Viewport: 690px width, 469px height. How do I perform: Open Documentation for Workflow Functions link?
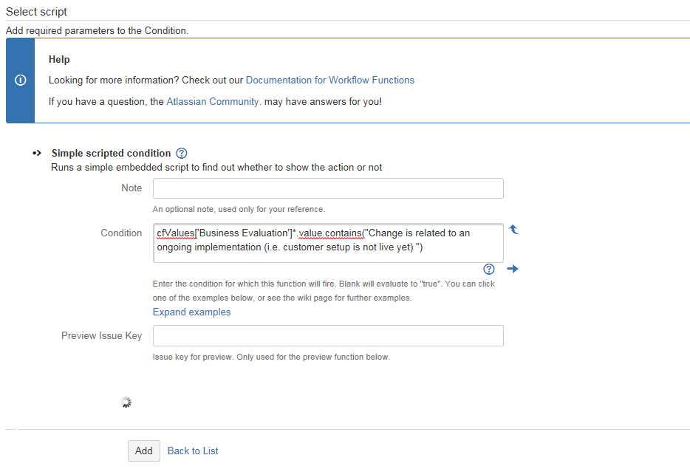point(329,80)
